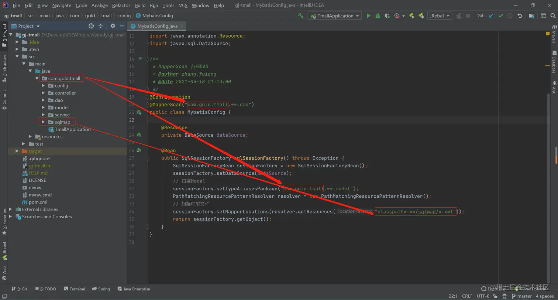Viewport: 558px width, 300px height.
Task: Open the JRebel dropdown in the toolbar
Action: pos(440,16)
